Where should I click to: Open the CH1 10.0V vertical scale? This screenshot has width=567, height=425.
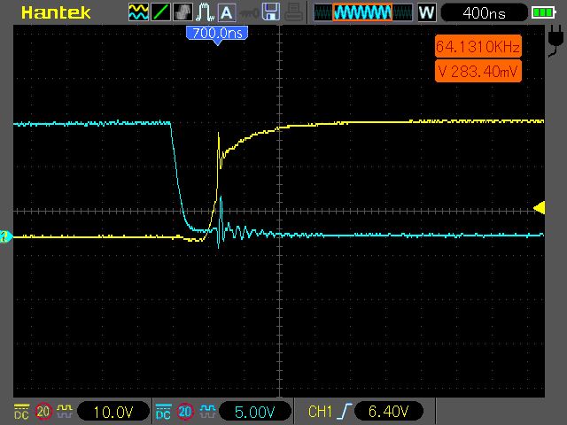pos(113,412)
